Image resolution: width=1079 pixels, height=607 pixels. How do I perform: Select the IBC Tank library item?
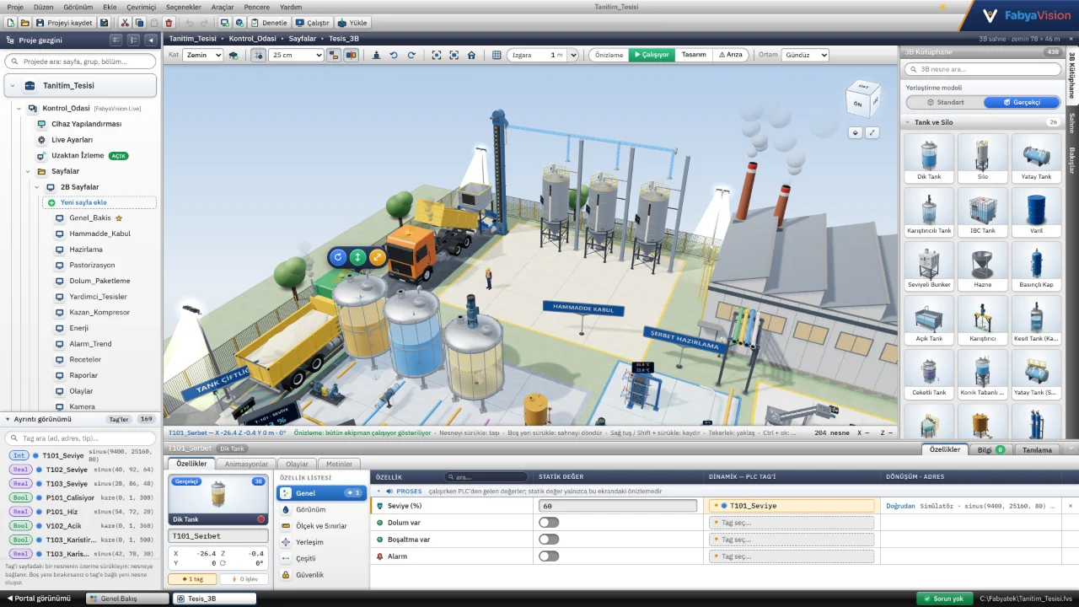[982, 212]
